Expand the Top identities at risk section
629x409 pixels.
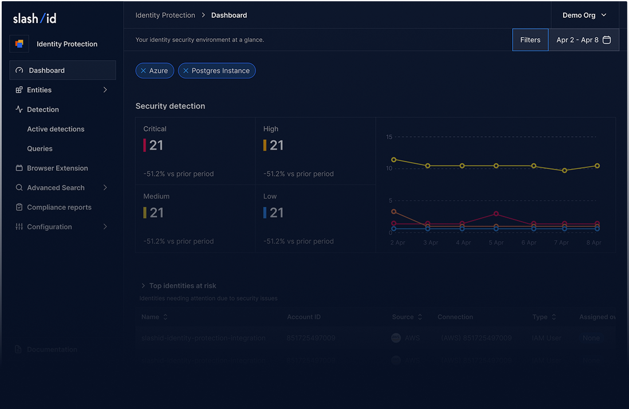pos(143,285)
